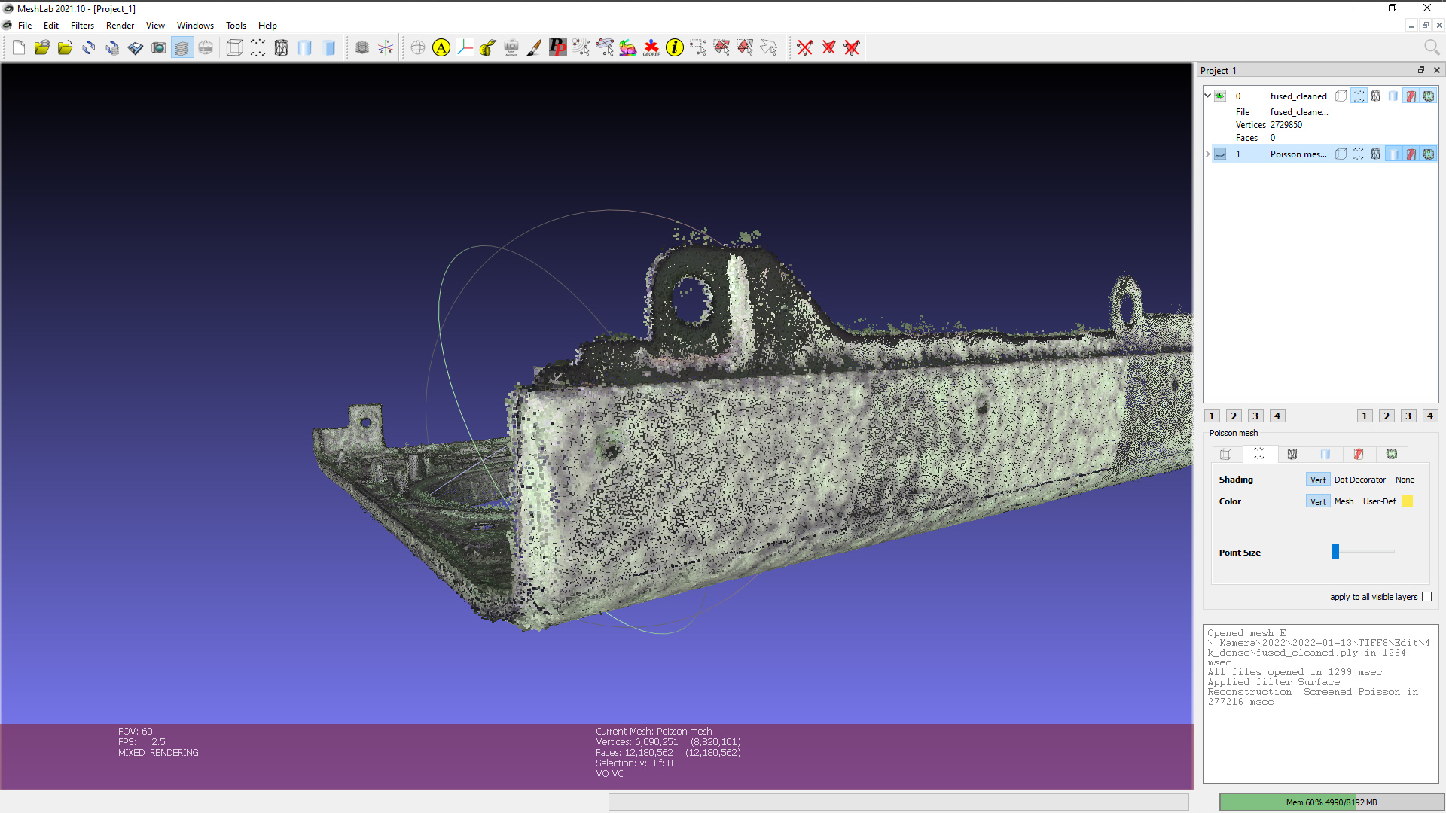Viewport: 1446px width, 813px height.
Task: Open the Windows menu
Action: [195, 26]
